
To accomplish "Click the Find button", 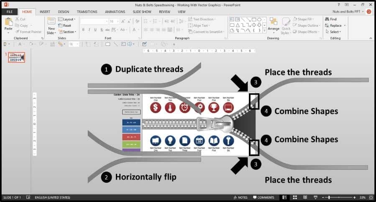I will pos(331,19).
